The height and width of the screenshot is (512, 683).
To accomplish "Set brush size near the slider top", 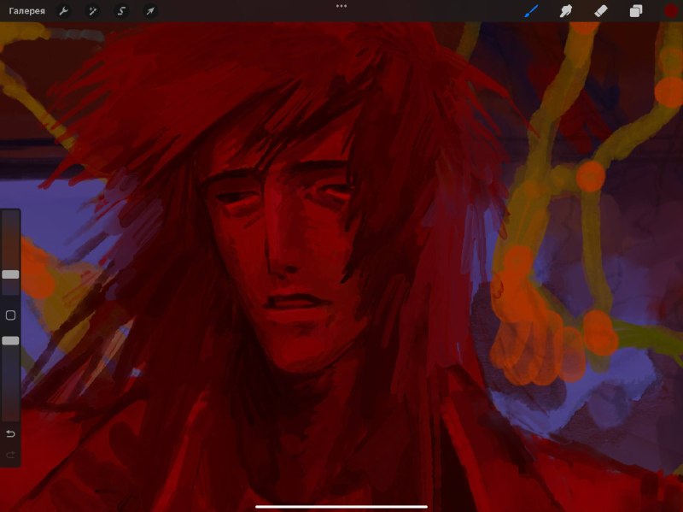I will pyautogui.click(x=10, y=218).
